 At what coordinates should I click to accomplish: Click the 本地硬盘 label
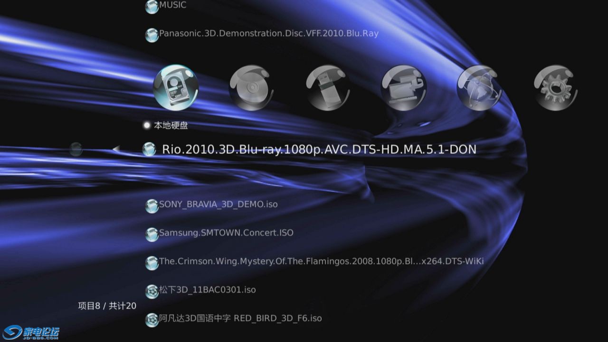coord(171,125)
